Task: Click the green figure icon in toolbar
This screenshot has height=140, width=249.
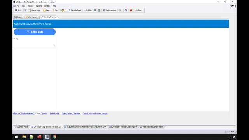Action: (x=99, y=10)
